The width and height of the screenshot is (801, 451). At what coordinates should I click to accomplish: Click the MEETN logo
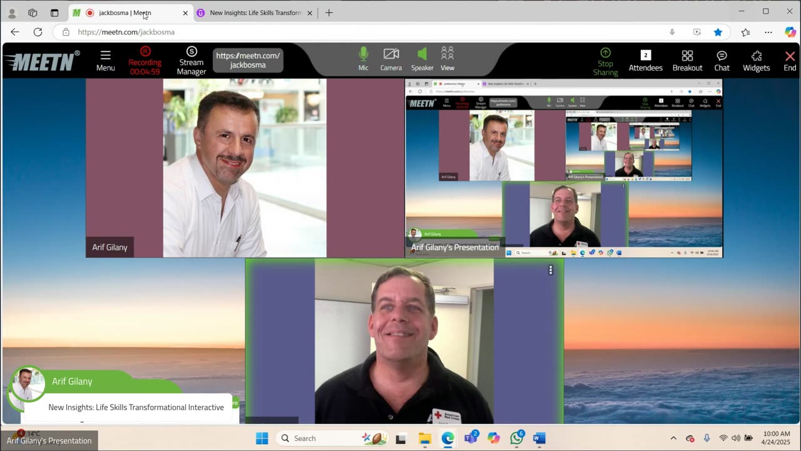(x=42, y=61)
